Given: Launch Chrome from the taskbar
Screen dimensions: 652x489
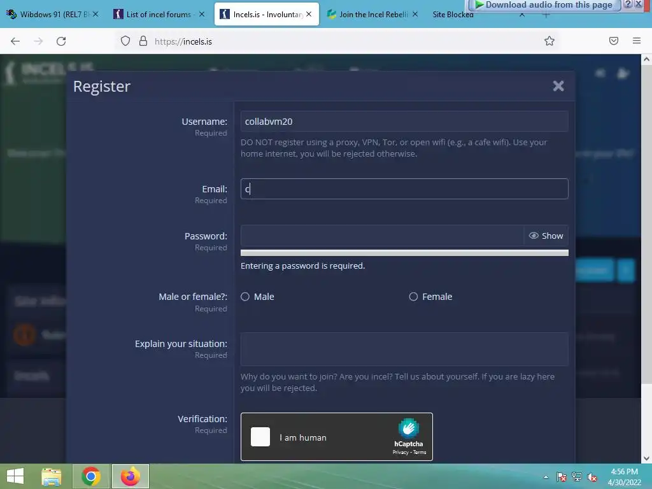Looking at the screenshot, I should 90,476.
